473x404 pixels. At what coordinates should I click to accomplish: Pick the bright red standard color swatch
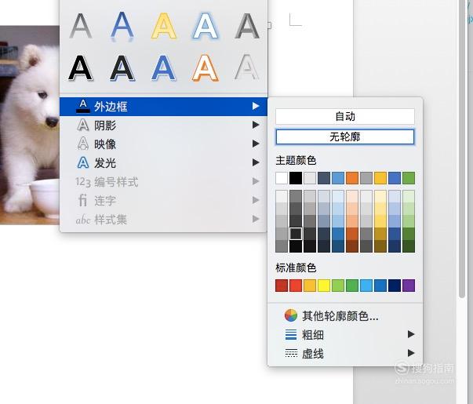[296, 286]
